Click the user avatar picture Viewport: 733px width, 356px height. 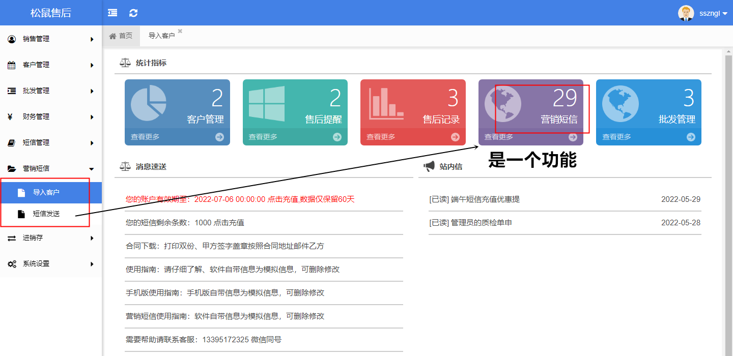[686, 13]
